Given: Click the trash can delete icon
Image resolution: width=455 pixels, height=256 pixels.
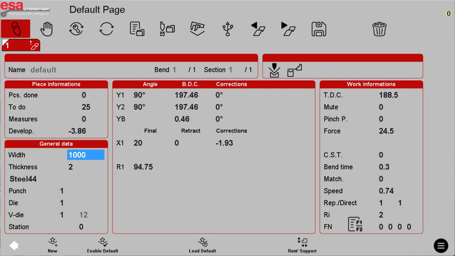Looking at the screenshot, I should tap(379, 29).
